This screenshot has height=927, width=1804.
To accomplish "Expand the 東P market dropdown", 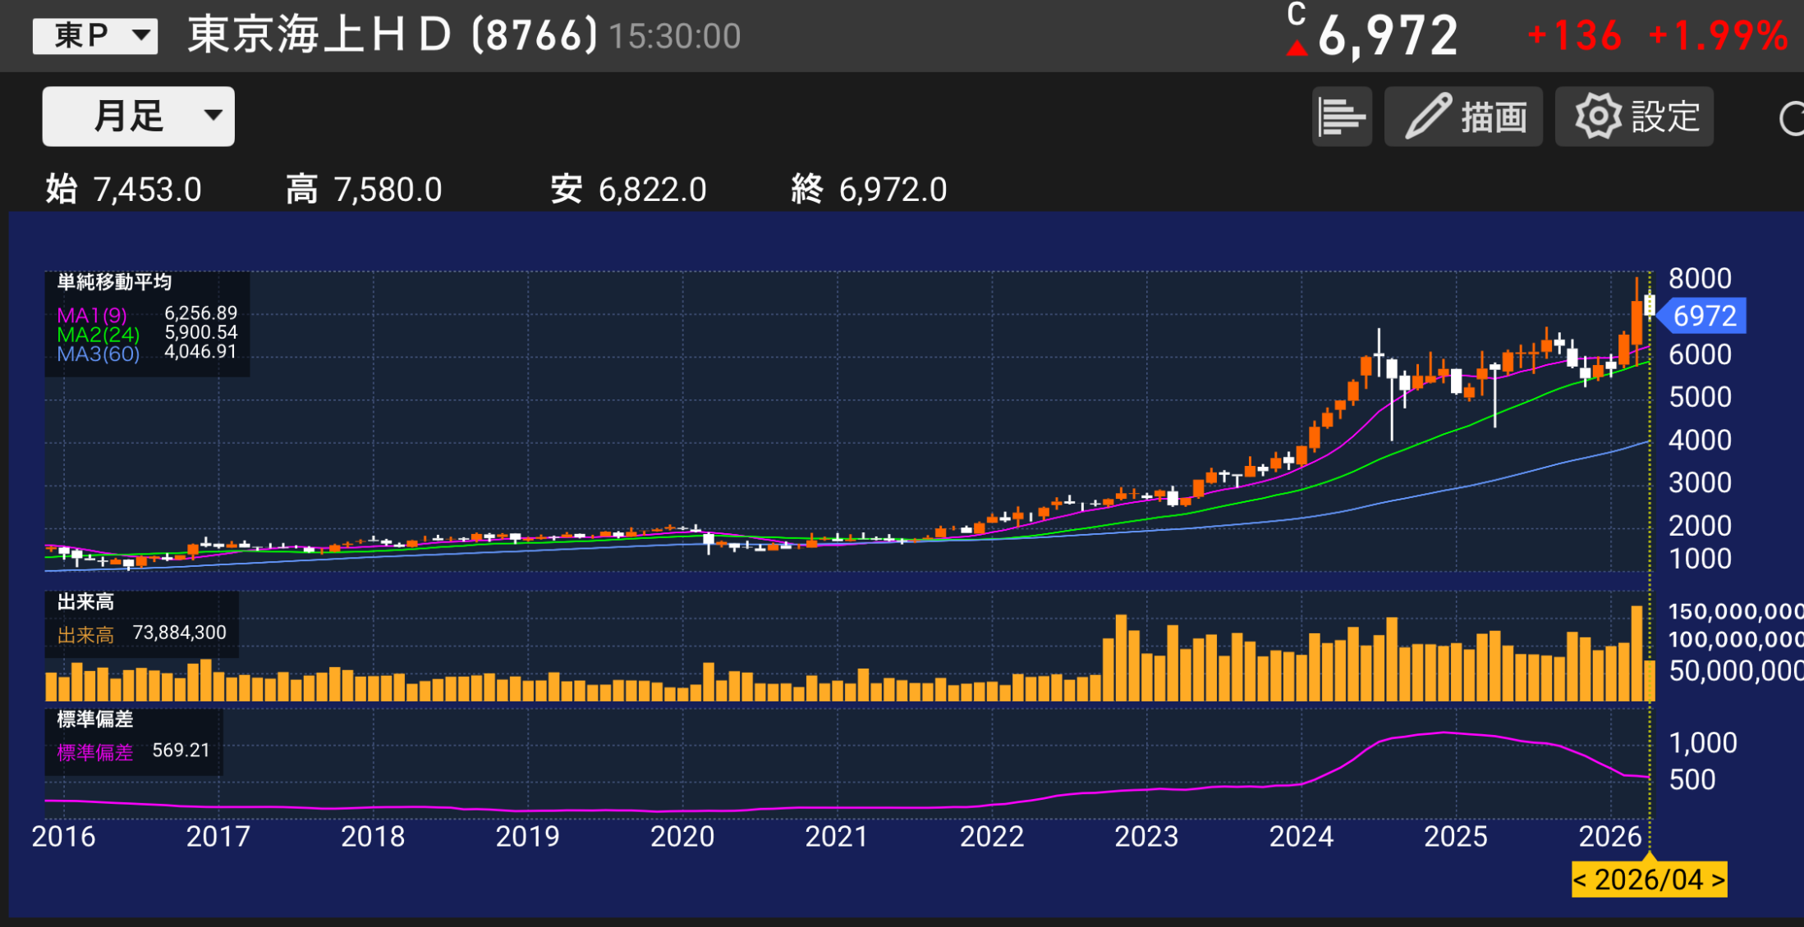I will pyautogui.click(x=95, y=36).
